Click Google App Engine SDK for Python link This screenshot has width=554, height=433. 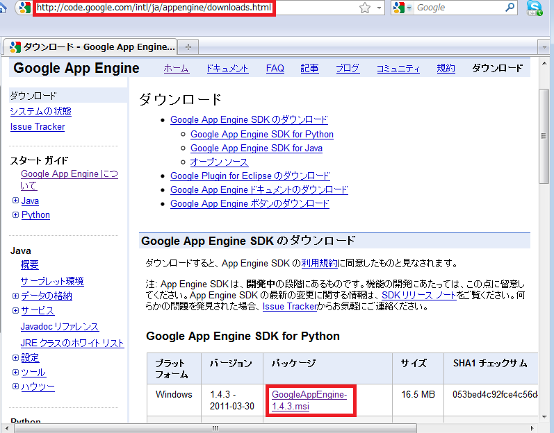pos(262,134)
